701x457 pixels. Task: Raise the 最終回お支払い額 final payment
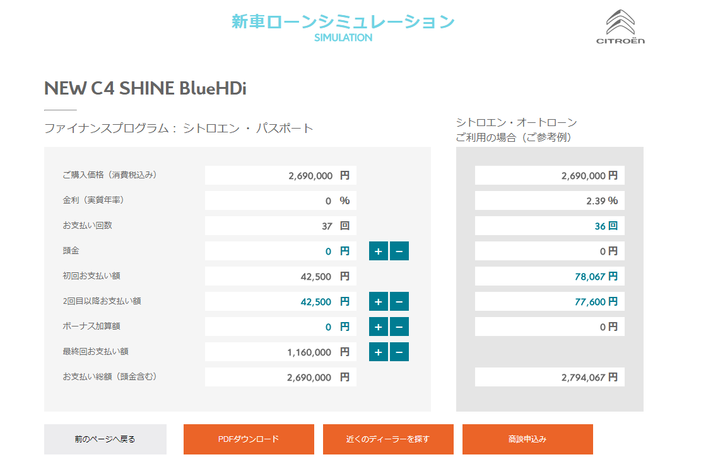pyautogui.click(x=379, y=352)
